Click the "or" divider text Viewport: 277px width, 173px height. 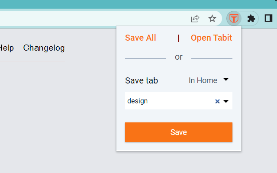[x=179, y=57]
